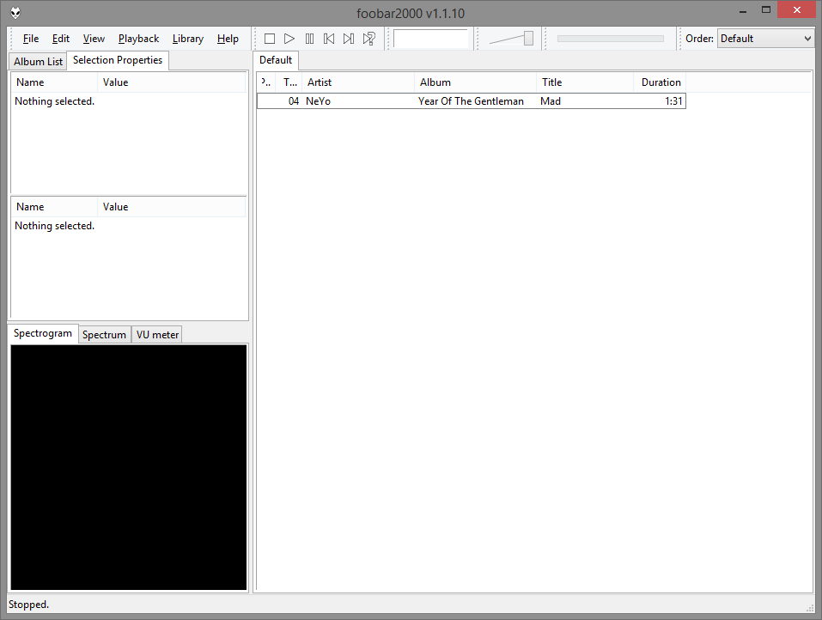Click the Mad title cell
The height and width of the screenshot is (620, 822).
coord(551,101)
